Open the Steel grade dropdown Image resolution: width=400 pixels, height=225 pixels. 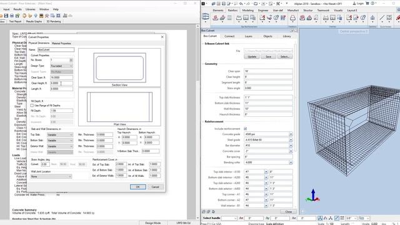[291, 140]
